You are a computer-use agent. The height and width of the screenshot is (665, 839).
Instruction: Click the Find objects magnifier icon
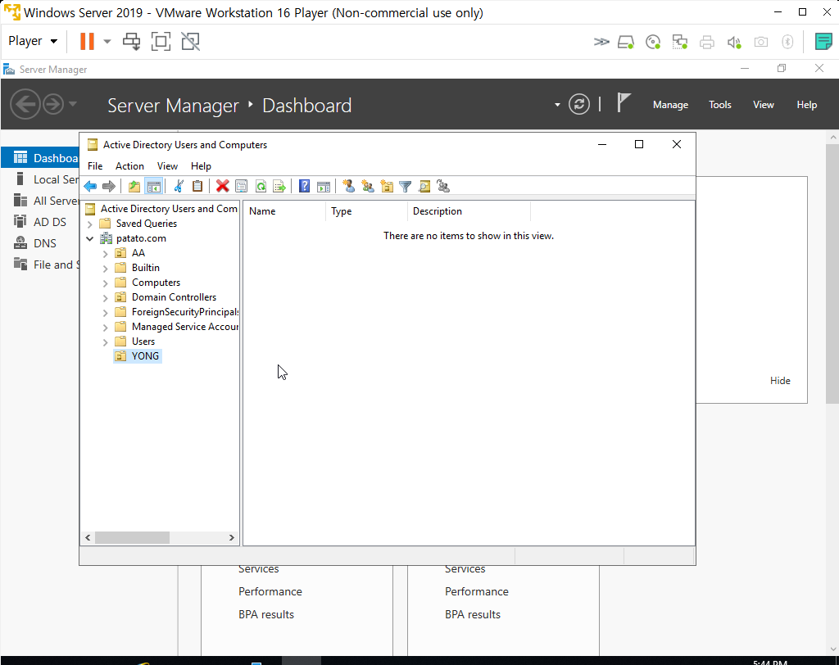click(x=424, y=186)
